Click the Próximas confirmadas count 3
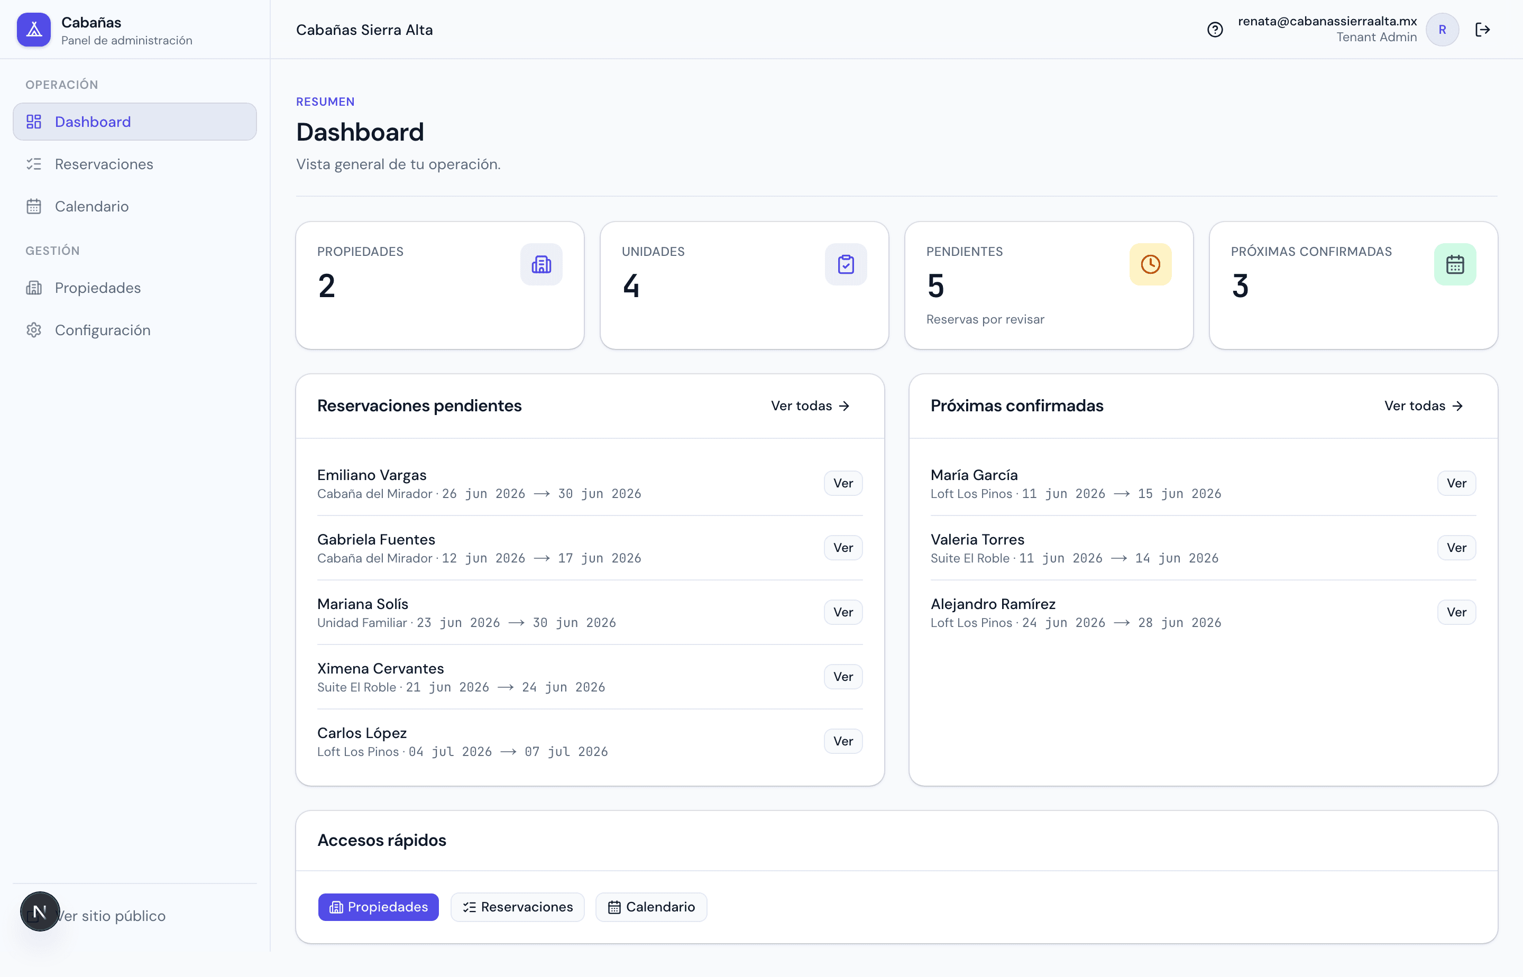This screenshot has height=977, width=1523. 1240,286
